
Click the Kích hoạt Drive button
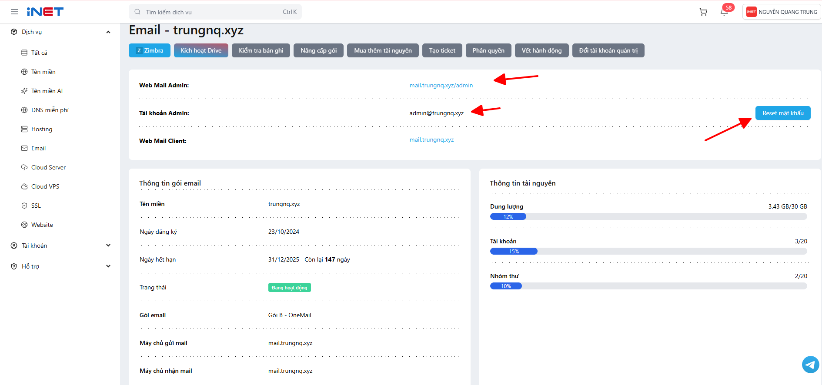coord(201,50)
